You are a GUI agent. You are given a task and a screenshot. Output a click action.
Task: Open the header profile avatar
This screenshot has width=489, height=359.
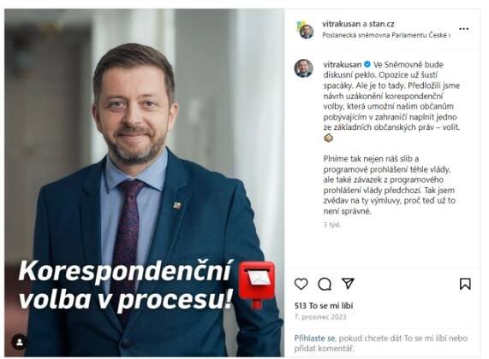tap(306, 30)
